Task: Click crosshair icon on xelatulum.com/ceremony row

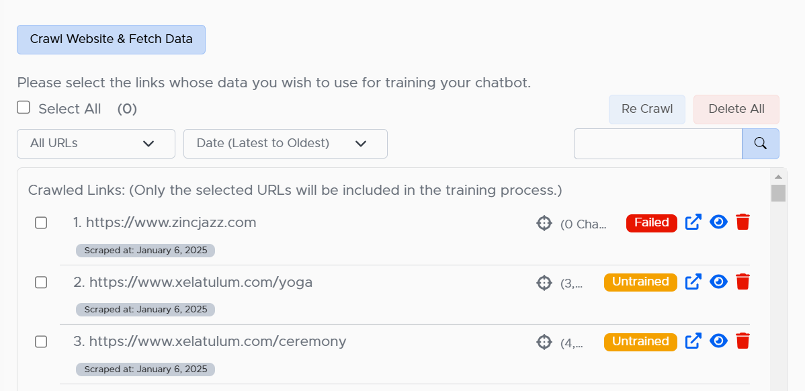Action: [x=544, y=342]
